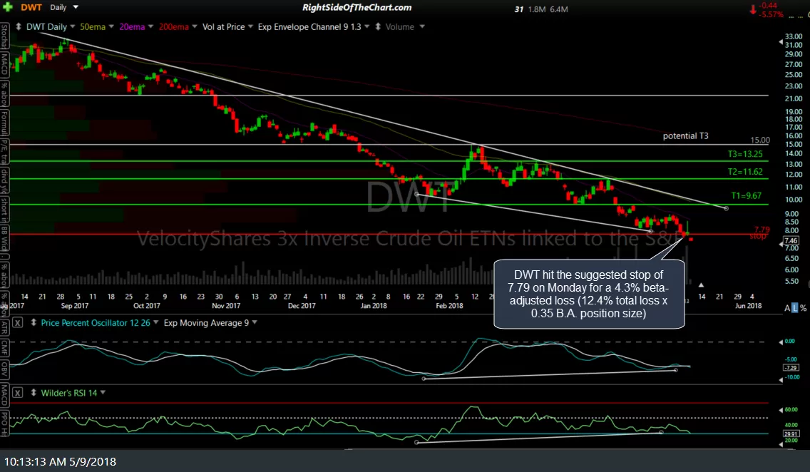Expand the Price Percent Oscillator dropdown arrow
810x472 pixels.
click(155, 323)
